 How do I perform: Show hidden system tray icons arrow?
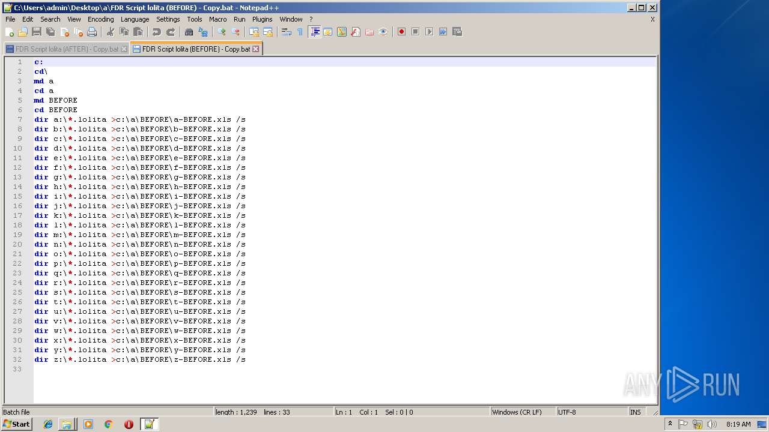[x=670, y=424]
